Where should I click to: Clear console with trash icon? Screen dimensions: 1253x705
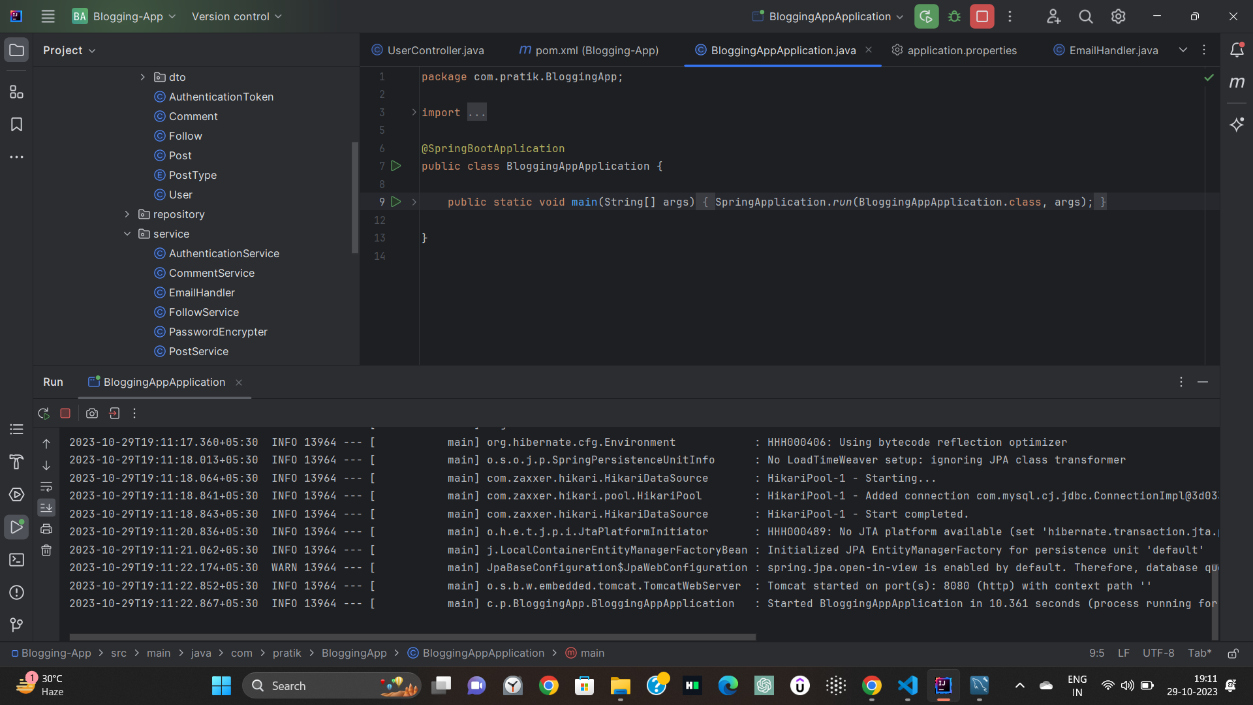click(x=46, y=550)
